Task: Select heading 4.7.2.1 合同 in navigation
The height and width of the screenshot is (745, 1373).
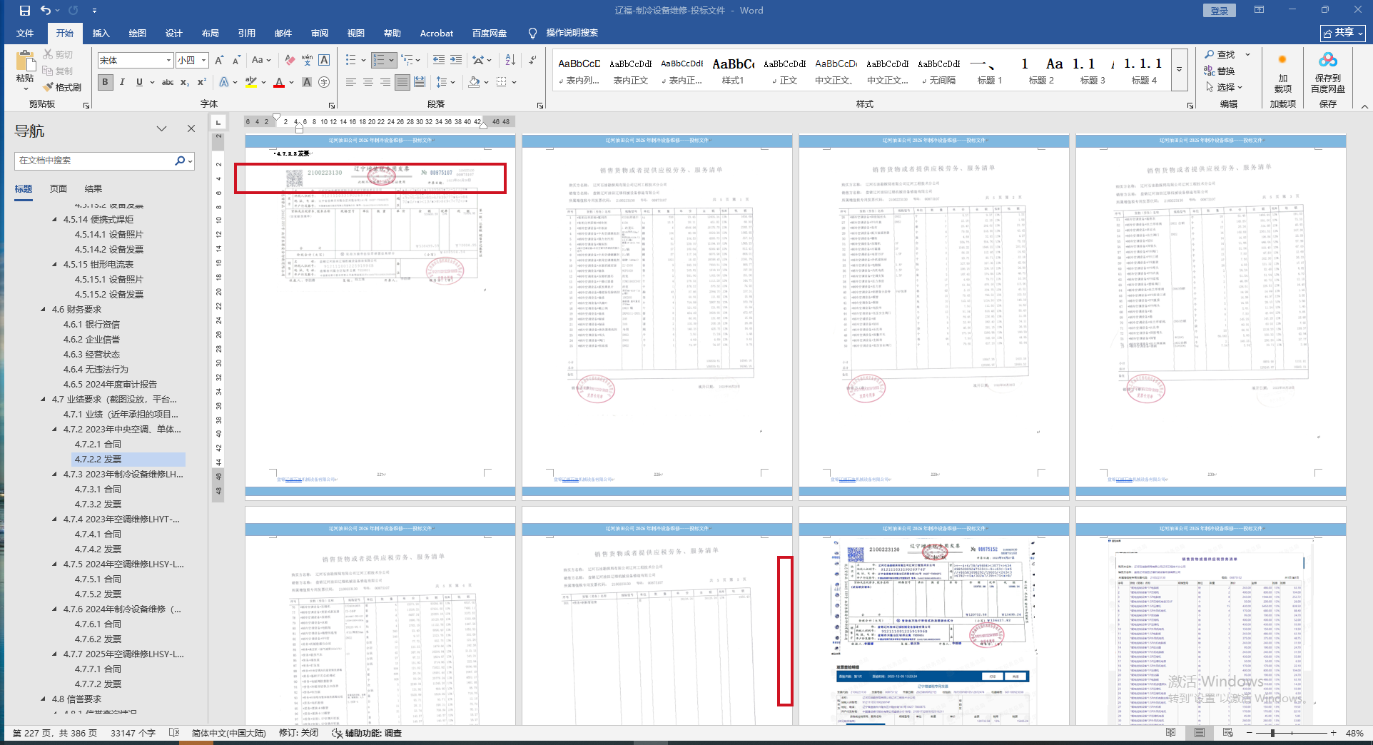Action: (x=98, y=445)
